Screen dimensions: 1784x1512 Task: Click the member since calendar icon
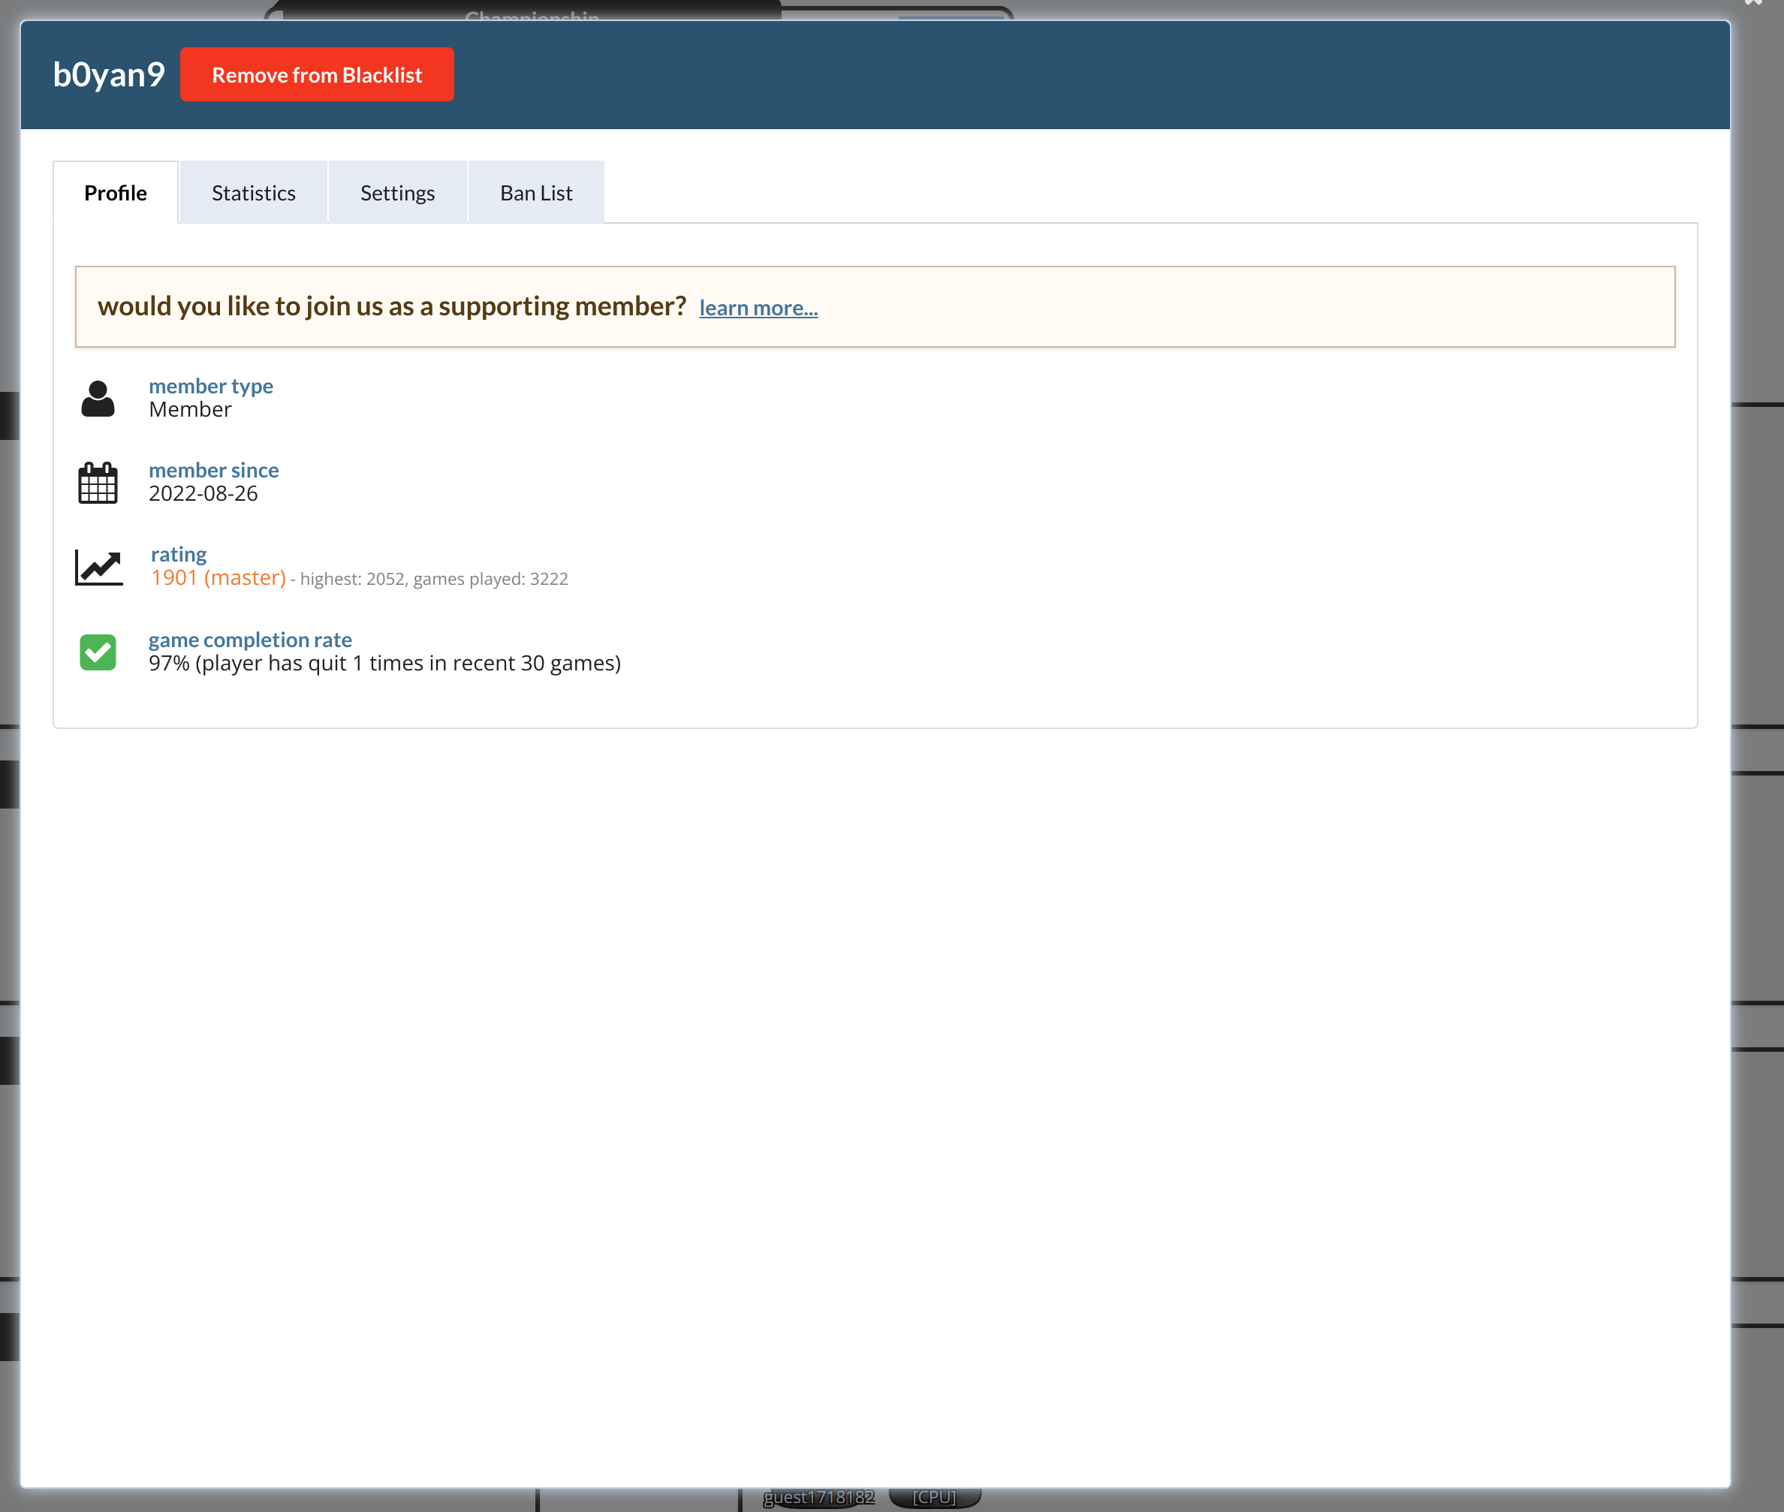98,483
